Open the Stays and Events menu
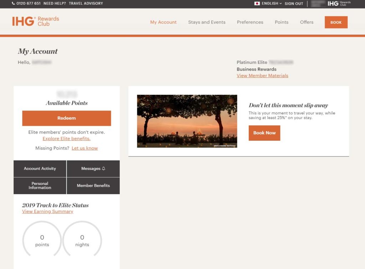365x269 pixels. coord(207,22)
